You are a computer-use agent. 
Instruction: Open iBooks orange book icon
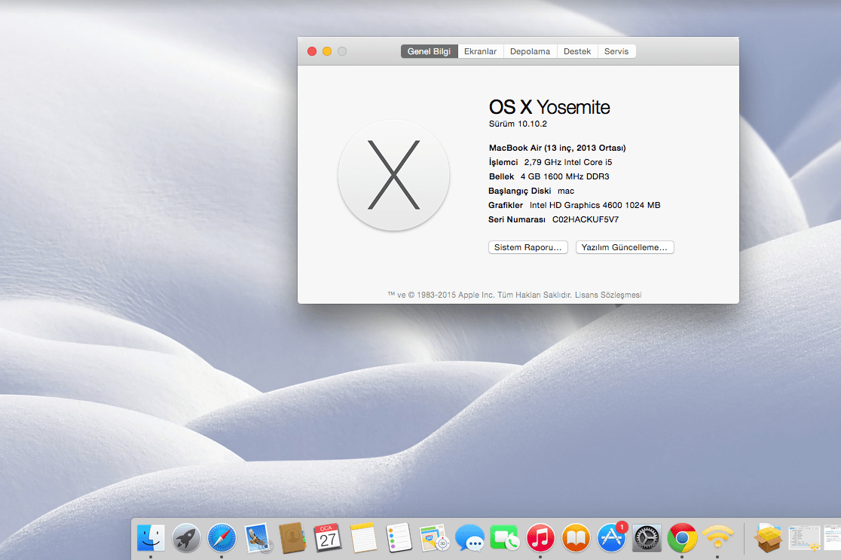pyautogui.click(x=576, y=538)
